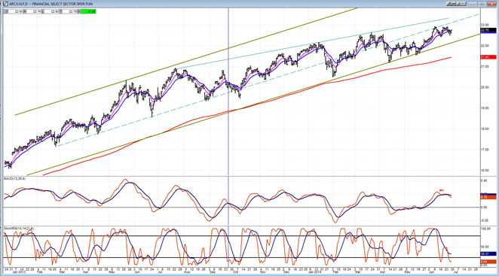Click the red divergence marker on MACD pane
The height and width of the screenshot is (276, 499).
click(442, 190)
